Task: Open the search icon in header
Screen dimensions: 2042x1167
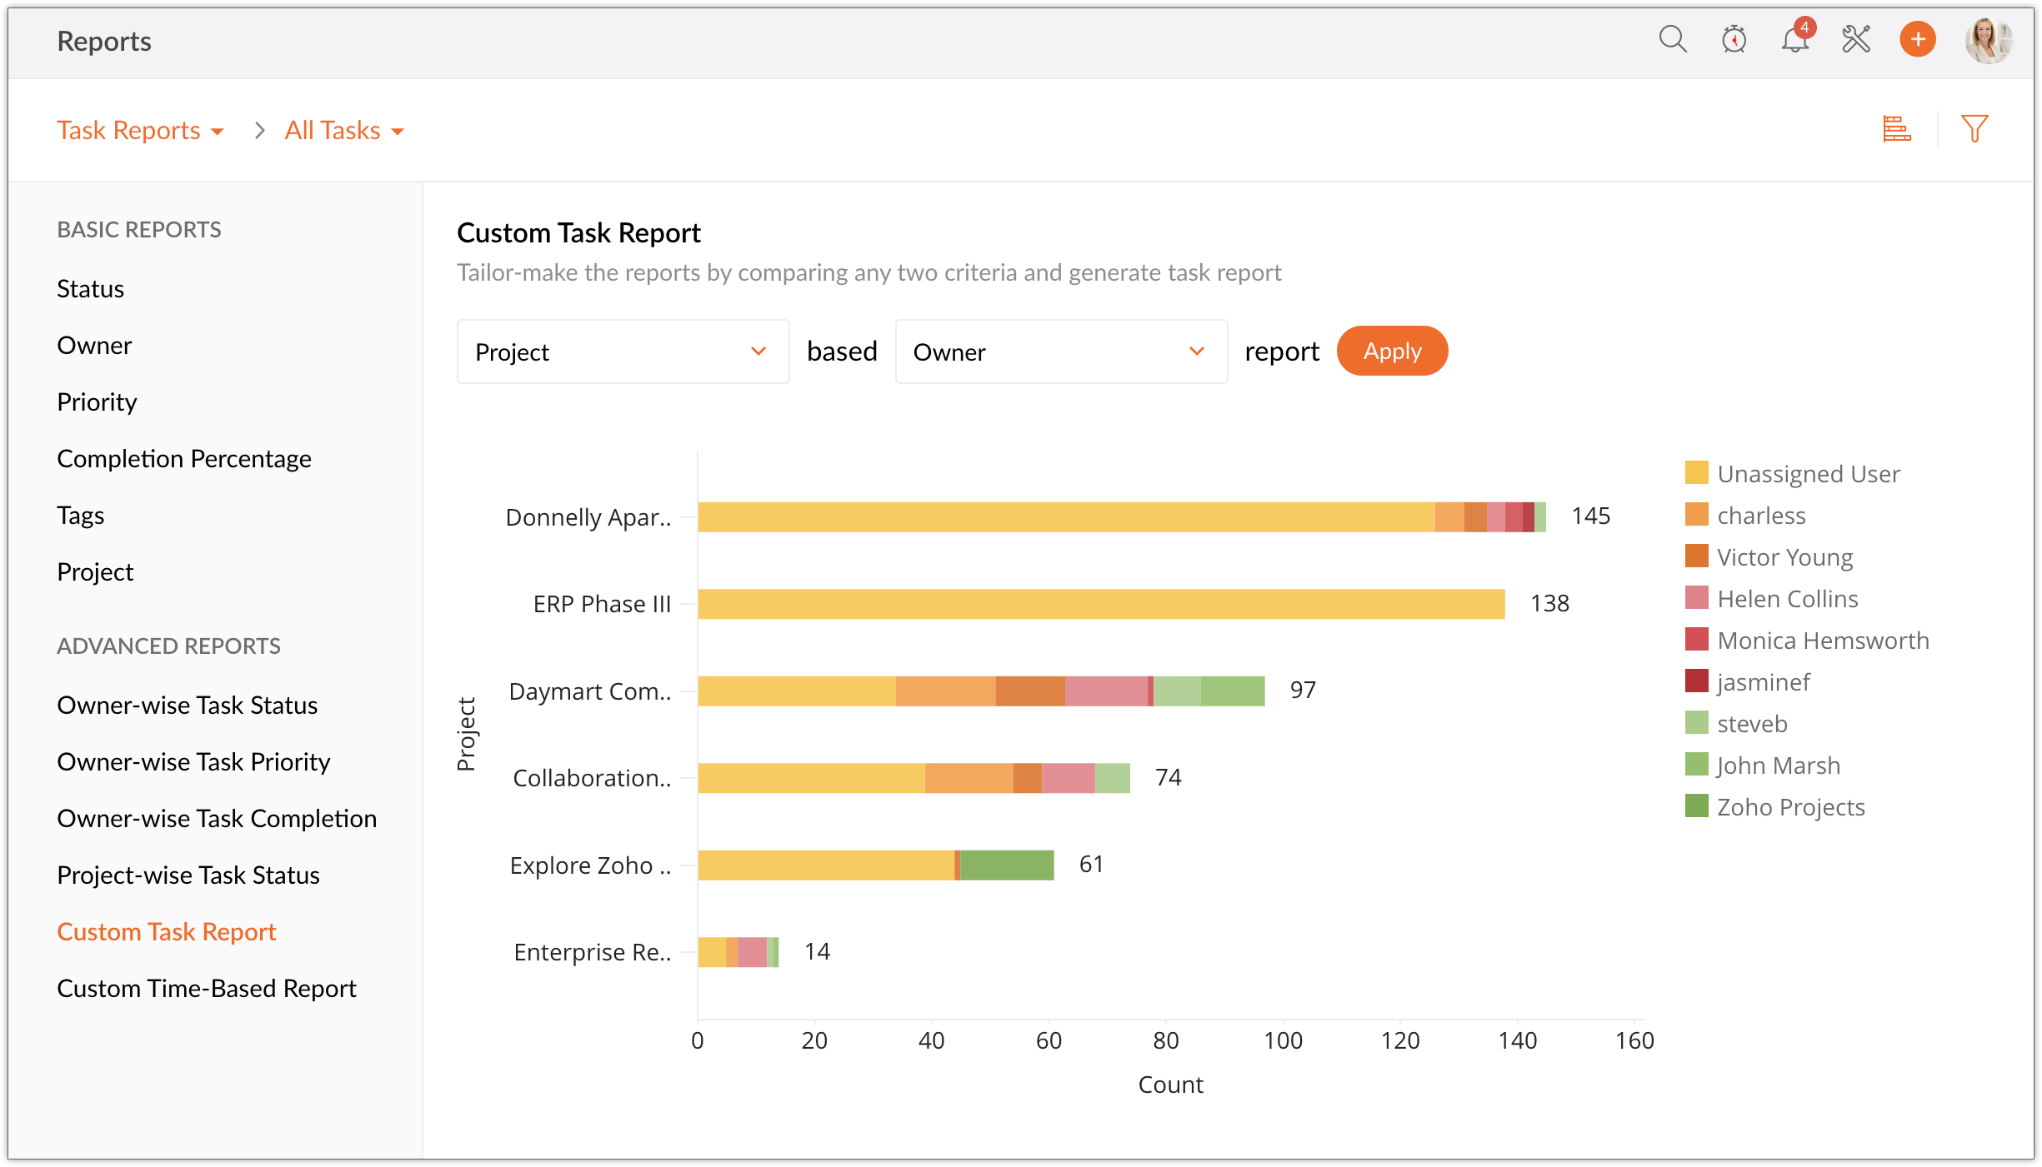Action: point(1672,39)
